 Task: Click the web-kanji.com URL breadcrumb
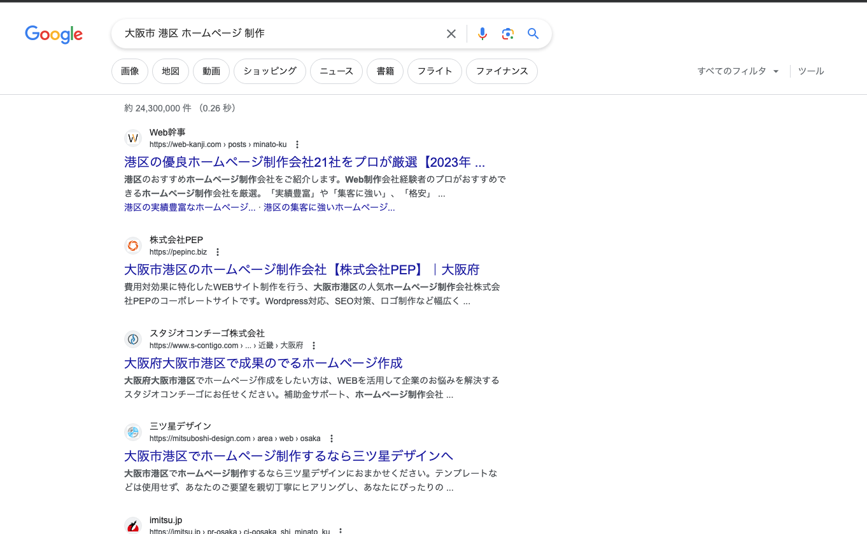pos(218,144)
